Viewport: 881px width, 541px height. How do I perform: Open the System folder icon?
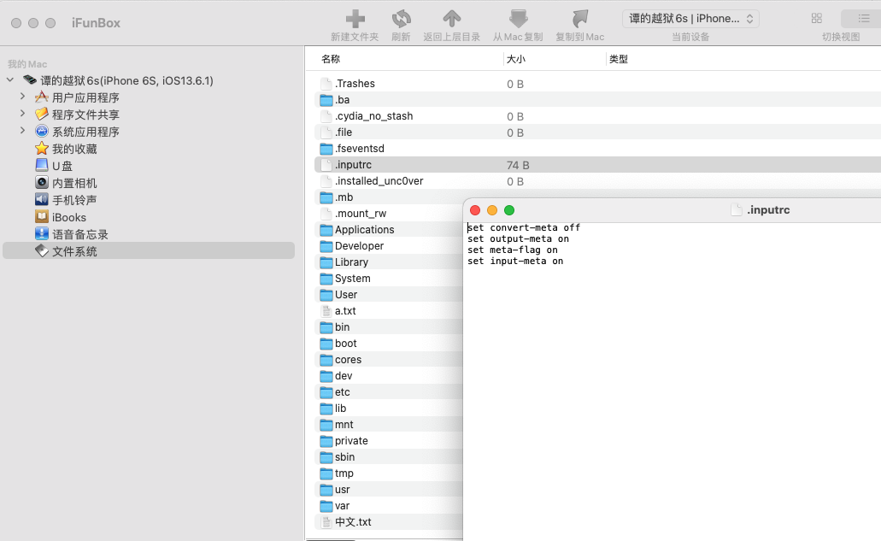[x=326, y=279]
